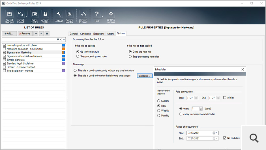Click blue swatch of Simple signature rule
Screen dimensions: 266x150
click(x=63, y=60)
